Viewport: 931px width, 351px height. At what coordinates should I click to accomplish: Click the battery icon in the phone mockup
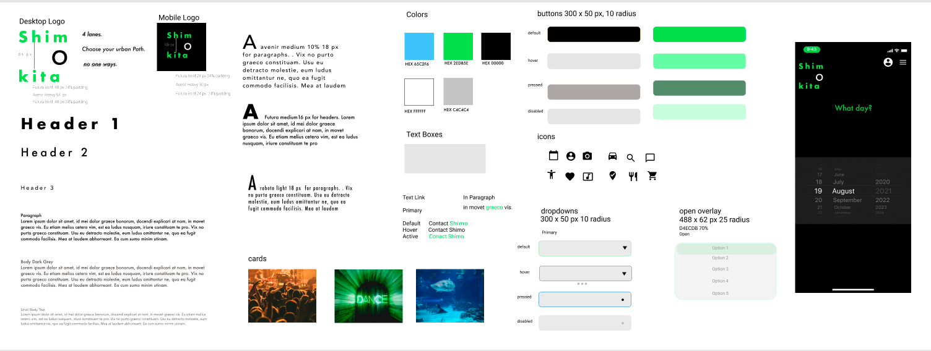click(x=905, y=51)
